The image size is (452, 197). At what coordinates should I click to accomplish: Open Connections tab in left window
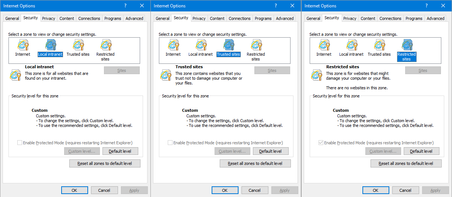coord(89,18)
